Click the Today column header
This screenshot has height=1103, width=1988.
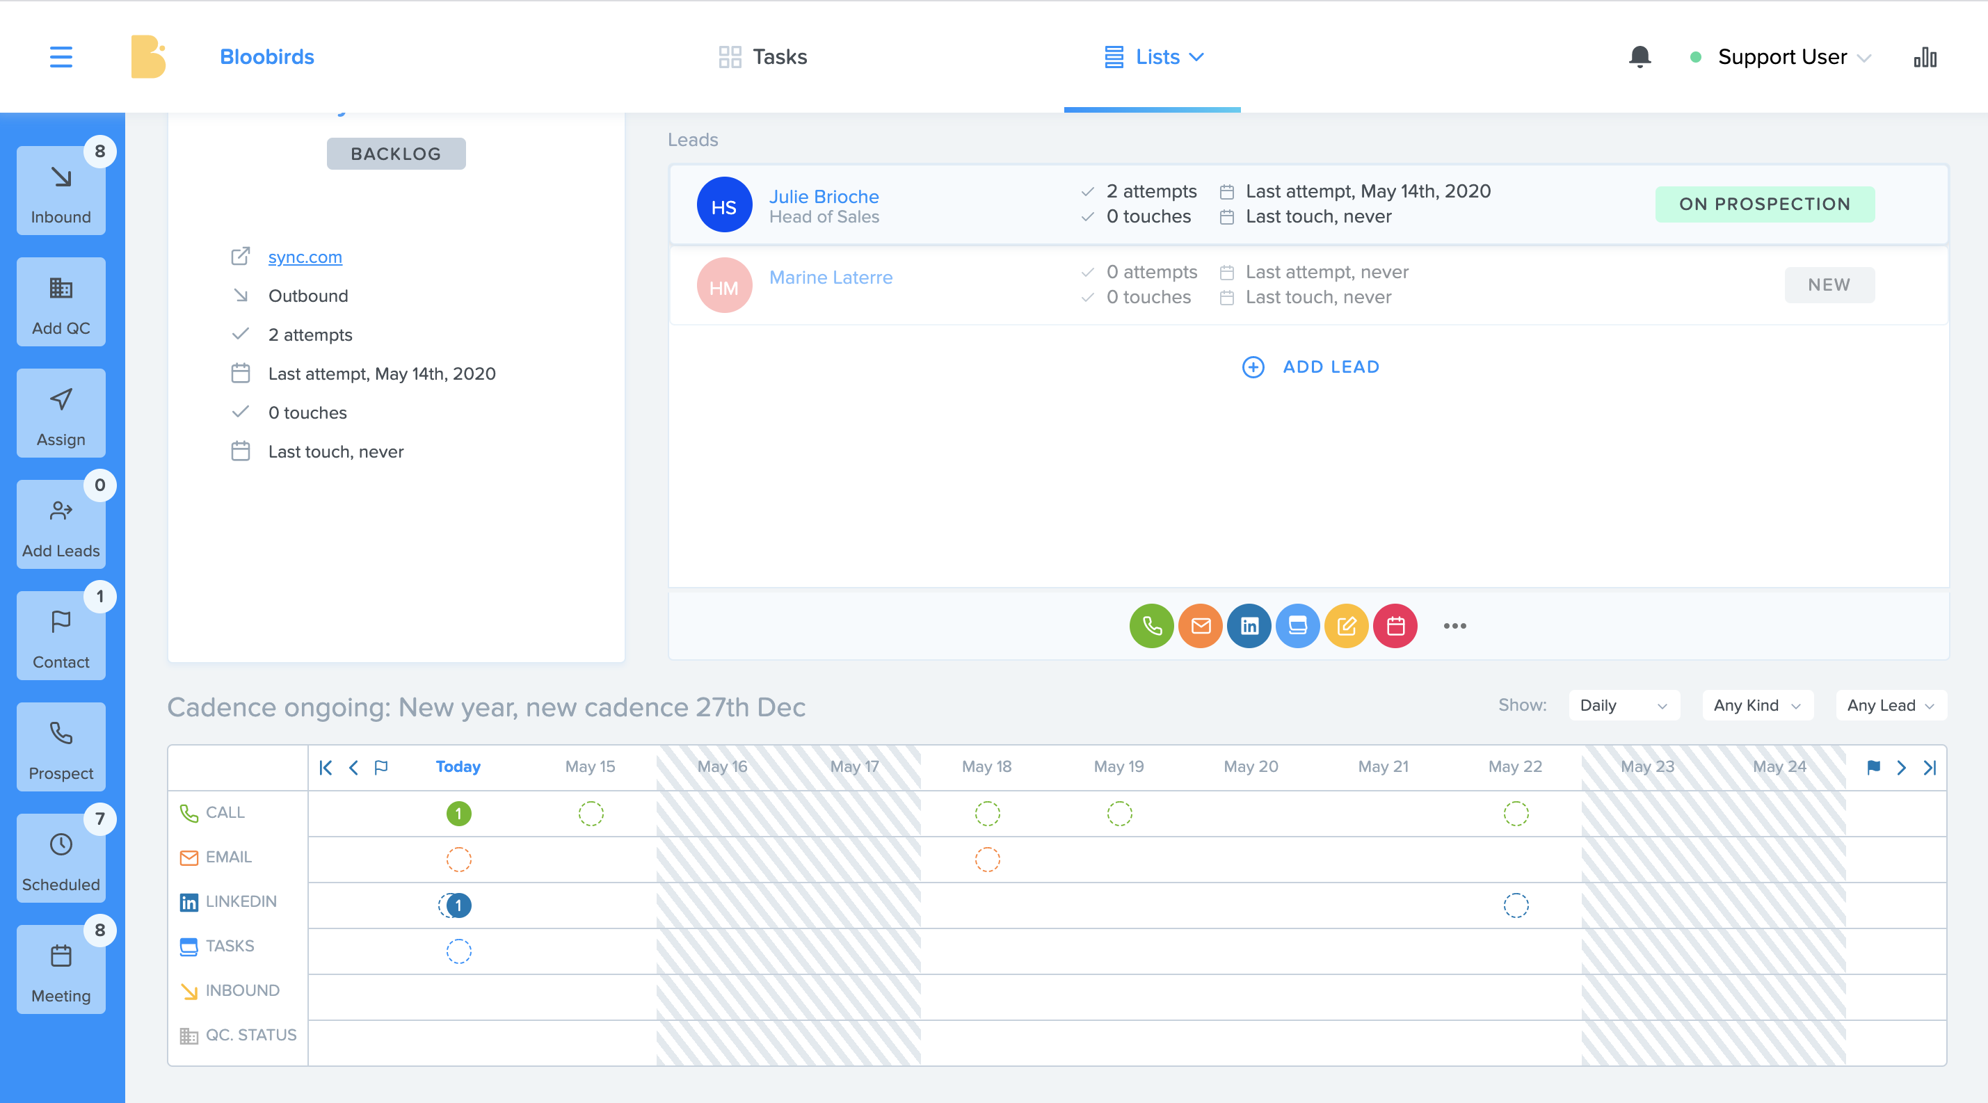click(x=458, y=766)
